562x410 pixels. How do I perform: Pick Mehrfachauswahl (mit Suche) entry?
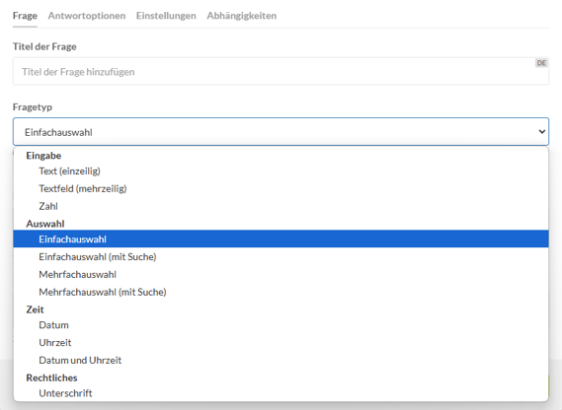point(281,292)
